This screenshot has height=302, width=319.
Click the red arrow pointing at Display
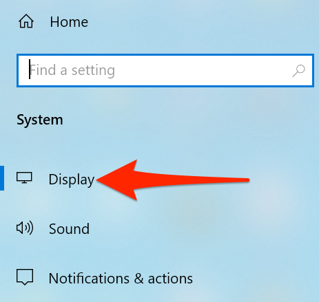pyautogui.click(x=173, y=180)
